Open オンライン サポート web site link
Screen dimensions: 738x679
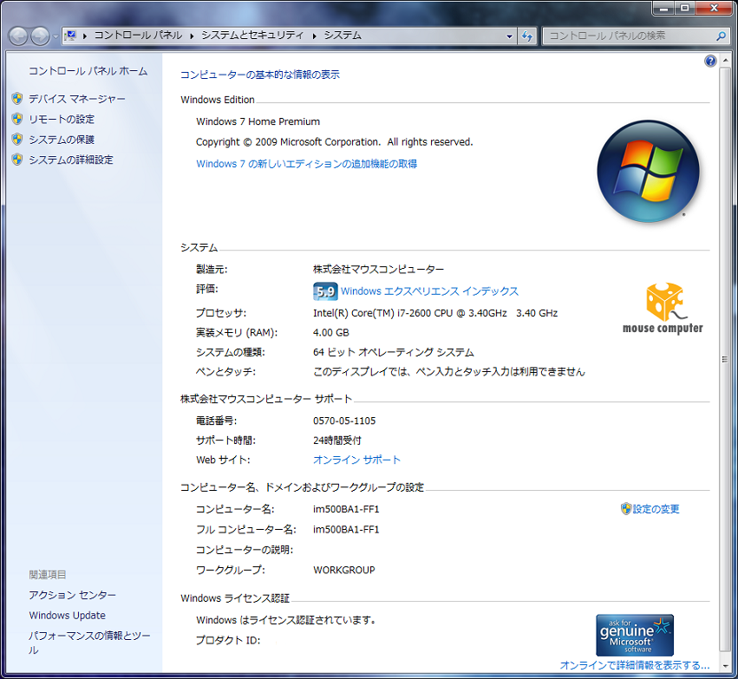point(356,460)
